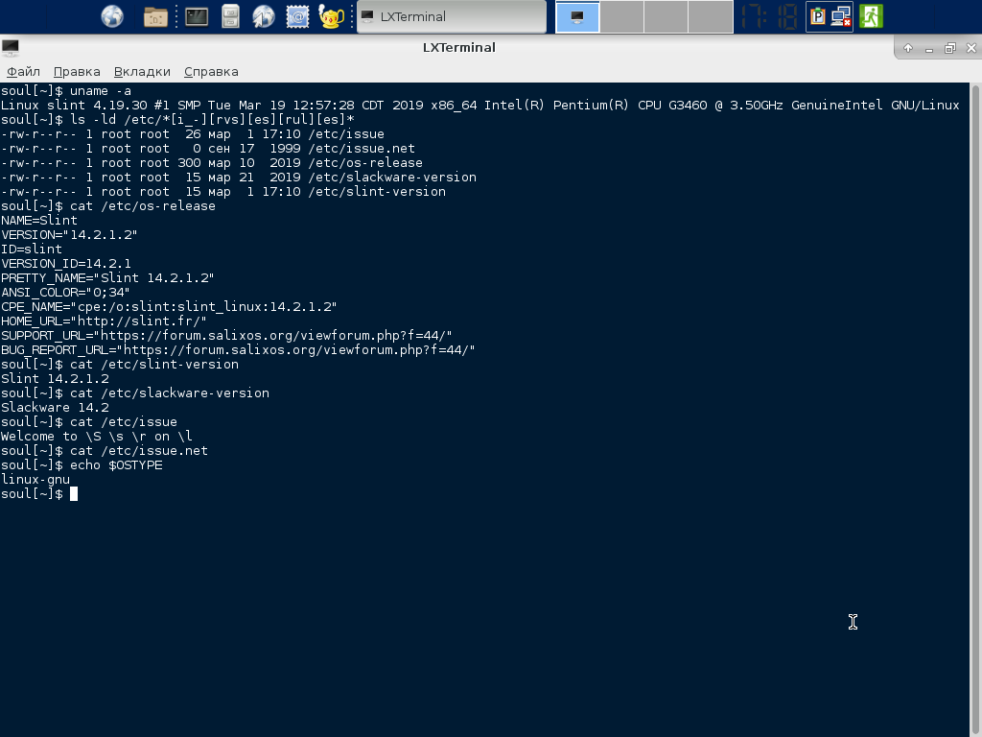Open the file cabinet file manager icon

230,16
